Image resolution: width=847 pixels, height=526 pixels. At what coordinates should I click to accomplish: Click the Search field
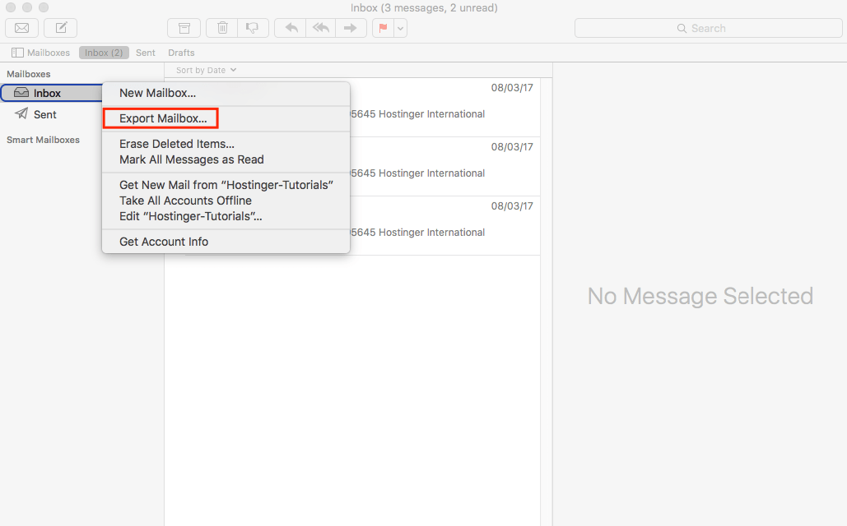click(x=707, y=28)
